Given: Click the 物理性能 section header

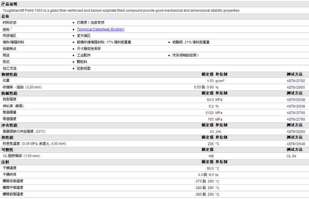Looking at the screenshot, I should coord(9,75).
